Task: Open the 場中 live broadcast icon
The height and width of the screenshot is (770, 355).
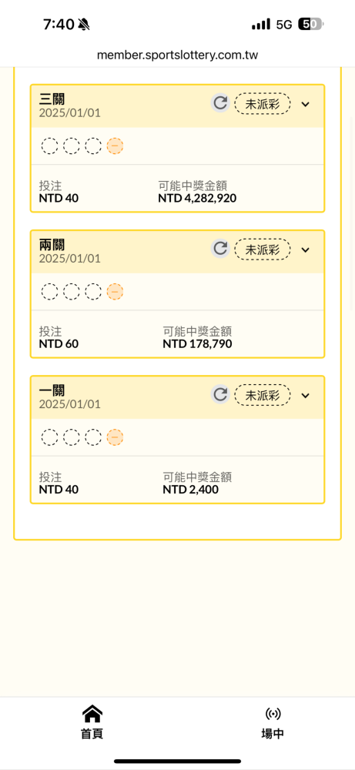Action: point(273,713)
